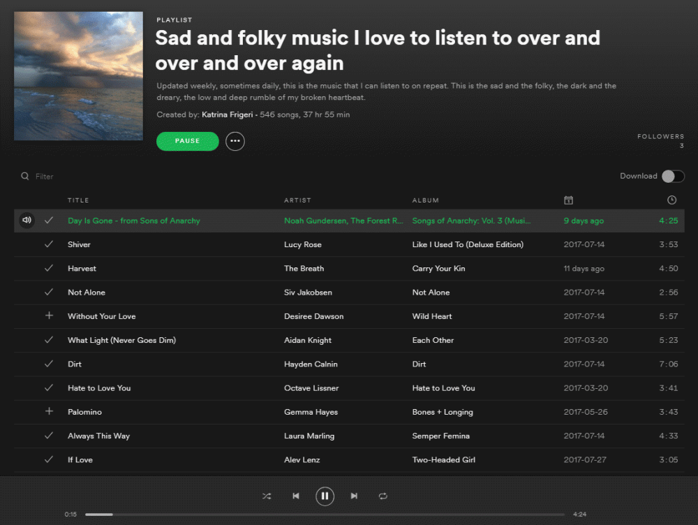Screen dimensions: 698x525
Task: Click the repeat playback icon
Action: (x=383, y=496)
